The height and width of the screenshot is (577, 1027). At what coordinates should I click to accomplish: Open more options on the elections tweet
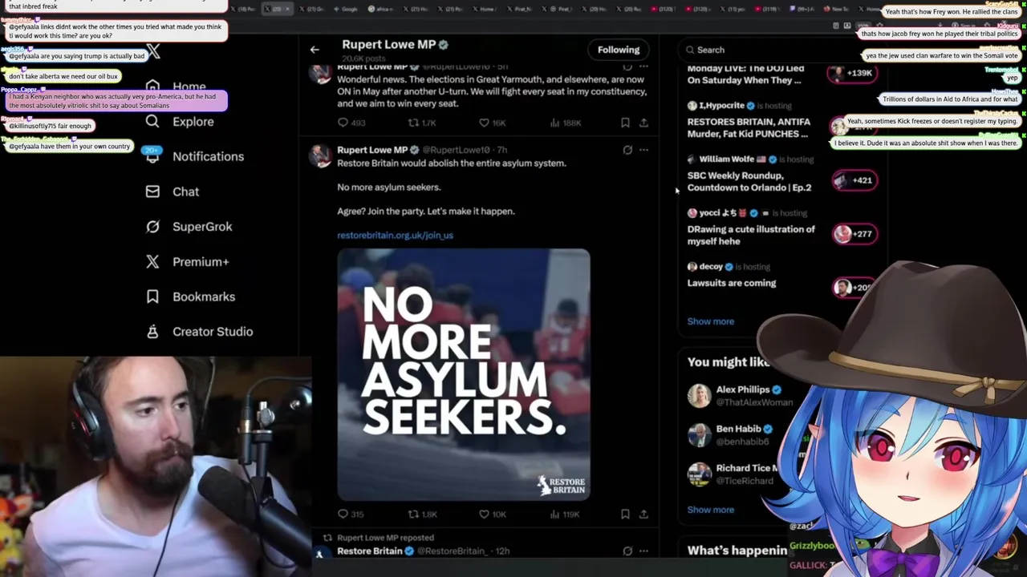tap(643, 67)
